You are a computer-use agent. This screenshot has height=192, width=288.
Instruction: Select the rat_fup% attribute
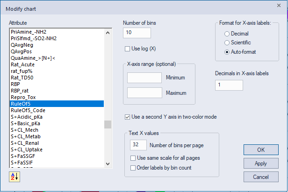[x=57, y=71]
